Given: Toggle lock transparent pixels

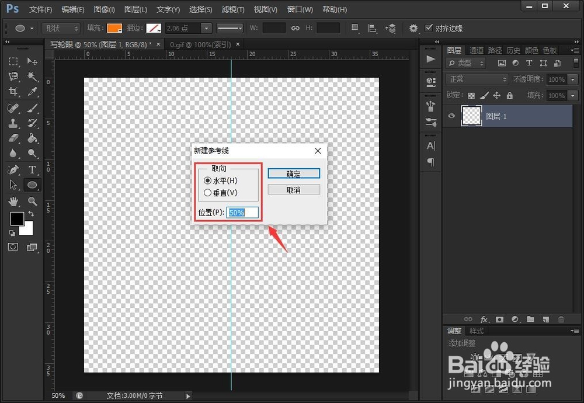Looking at the screenshot, I should pyautogui.click(x=471, y=96).
